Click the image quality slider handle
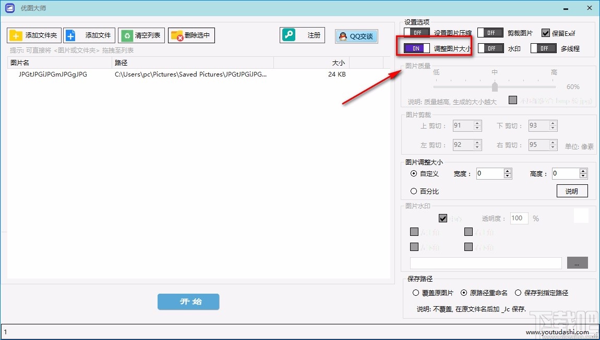This screenshot has width=600, height=340. pyautogui.click(x=495, y=86)
